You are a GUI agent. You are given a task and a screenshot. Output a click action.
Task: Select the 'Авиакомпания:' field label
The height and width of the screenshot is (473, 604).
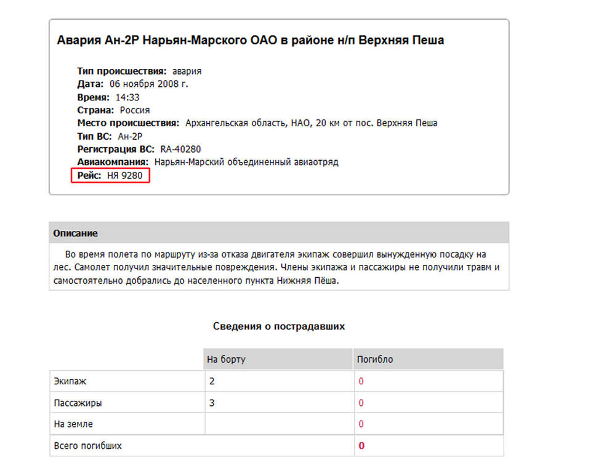113,162
